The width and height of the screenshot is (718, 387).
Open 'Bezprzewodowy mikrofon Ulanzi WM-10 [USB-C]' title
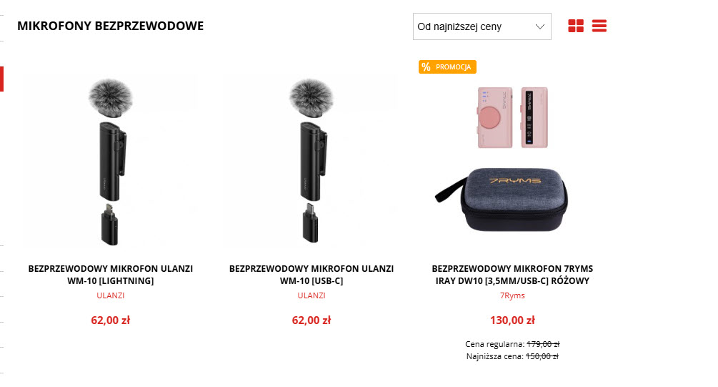point(311,275)
